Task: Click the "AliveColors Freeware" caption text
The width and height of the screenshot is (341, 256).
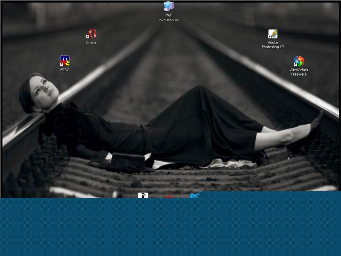Action: pos(299,72)
